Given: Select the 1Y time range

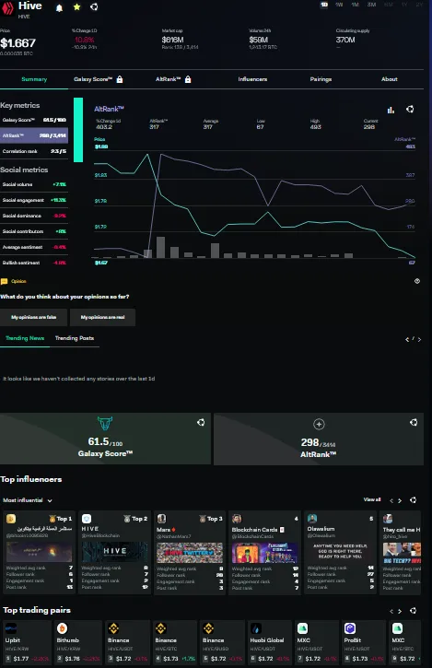Looking at the screenshot, I should [404, 5].
